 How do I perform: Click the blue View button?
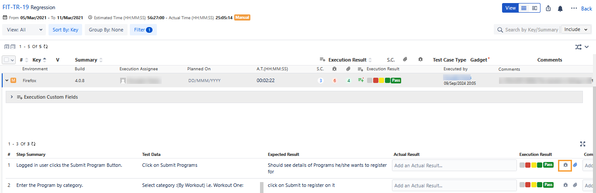coord(510,8)
